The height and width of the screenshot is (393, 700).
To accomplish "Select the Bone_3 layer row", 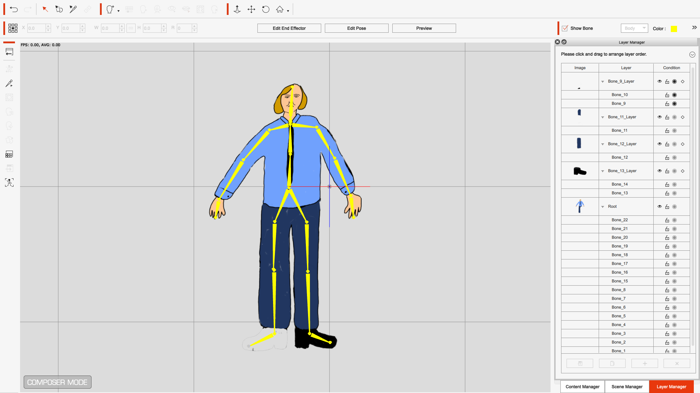I will [x=625, y=334].
